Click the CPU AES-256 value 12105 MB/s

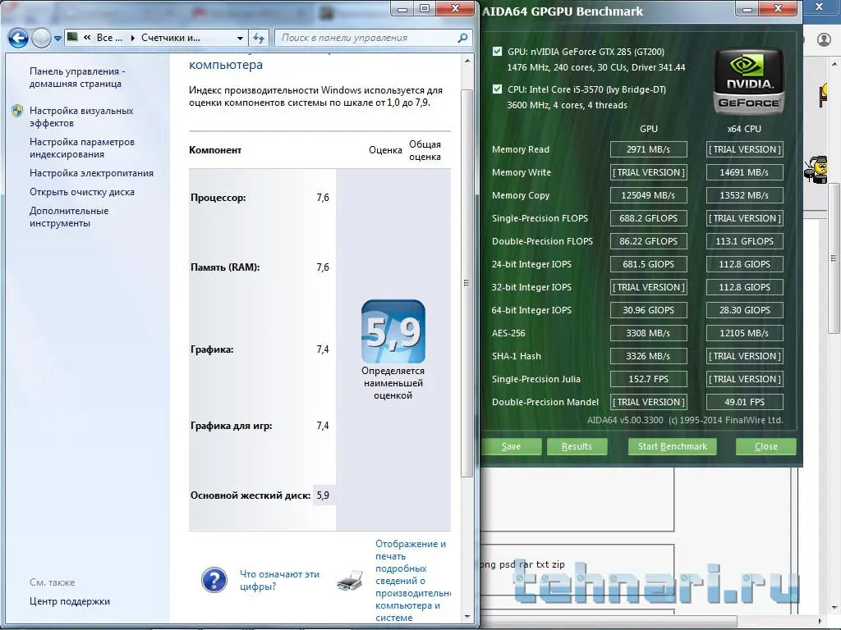tap(744, 333)
